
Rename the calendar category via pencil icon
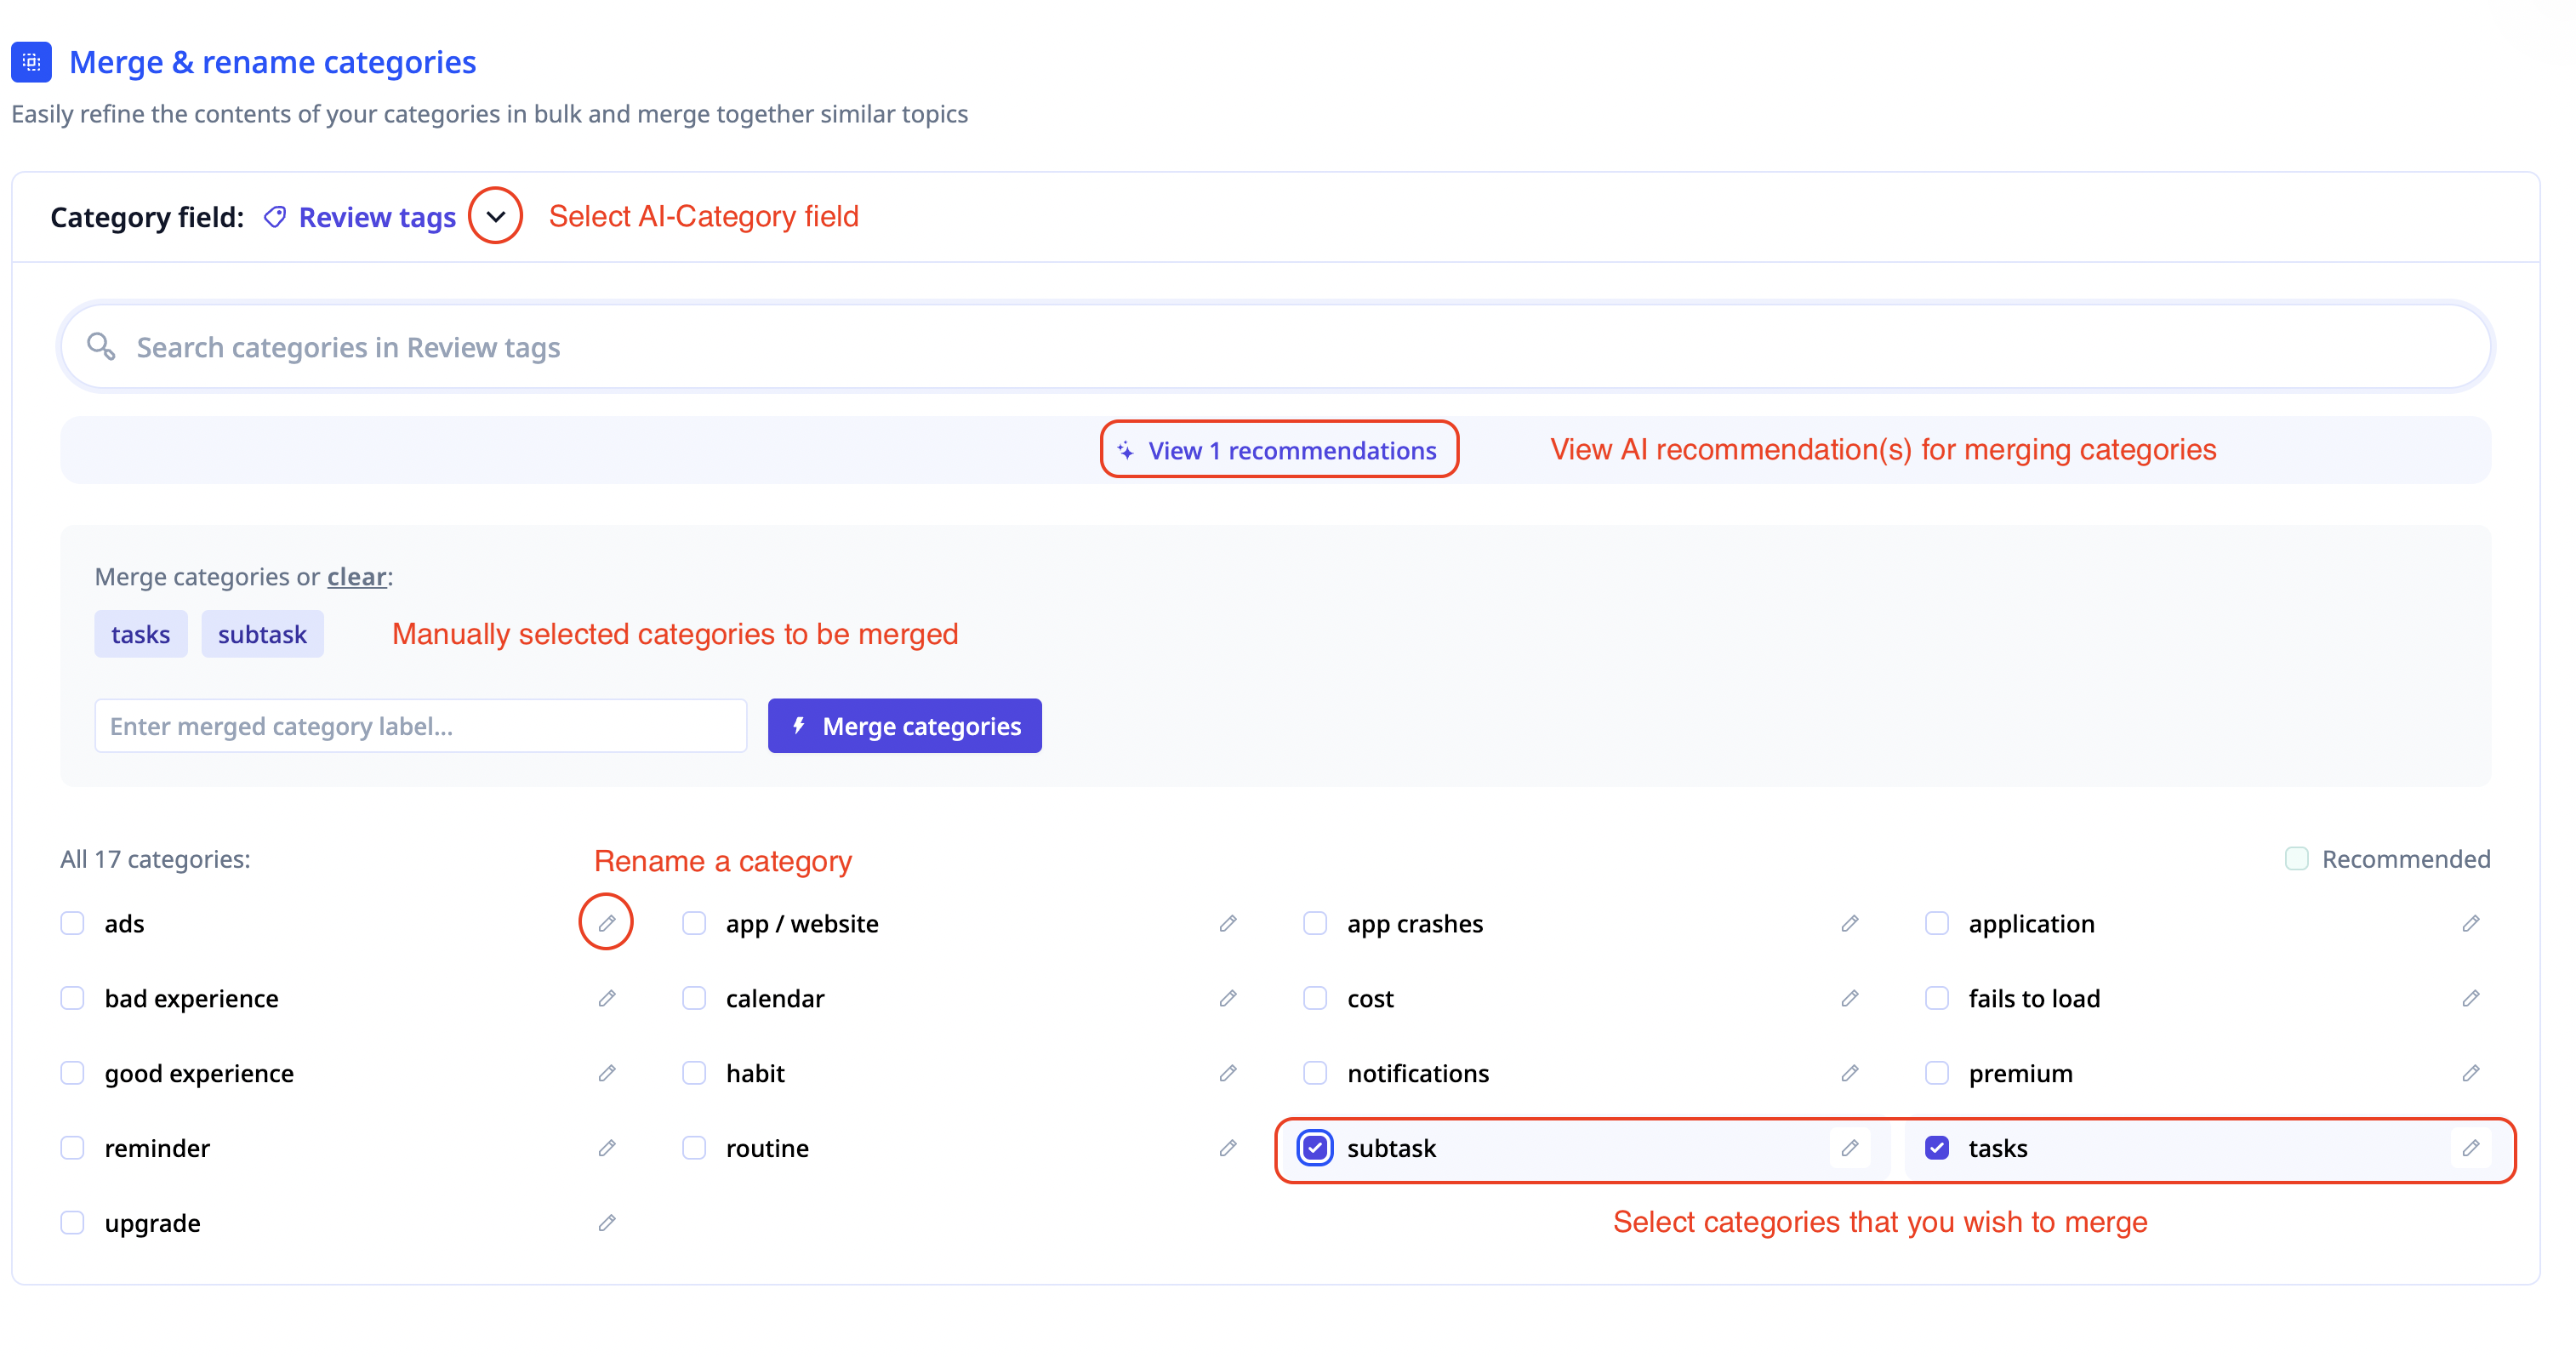pos(1228,997)
